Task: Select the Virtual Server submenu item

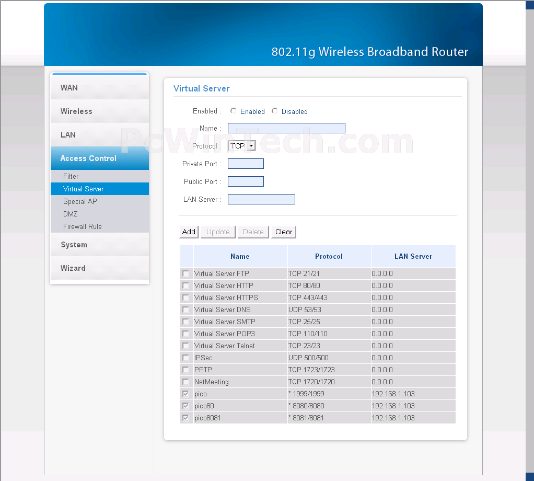Action: coord(99,189)
